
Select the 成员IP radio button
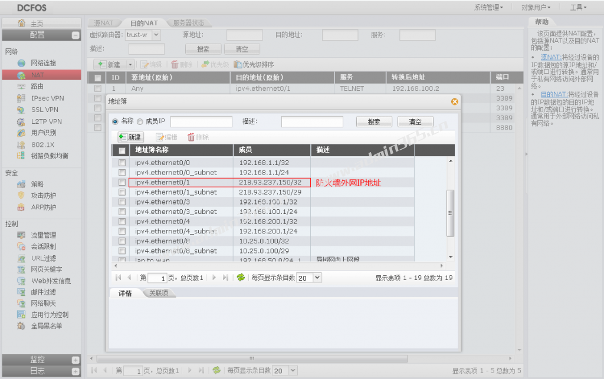click(x=140, y=121)
